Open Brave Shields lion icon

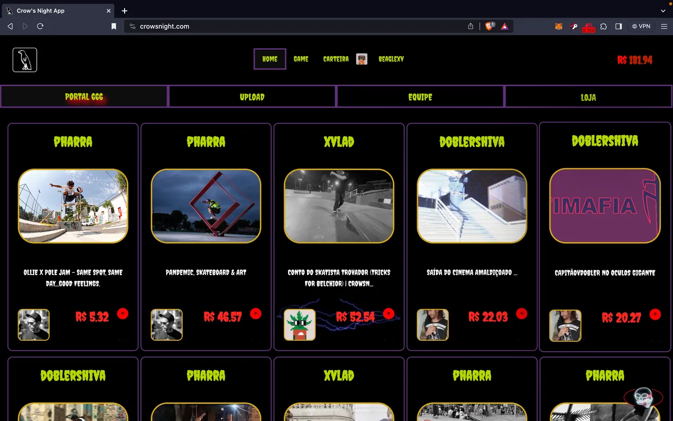[490, 26]
